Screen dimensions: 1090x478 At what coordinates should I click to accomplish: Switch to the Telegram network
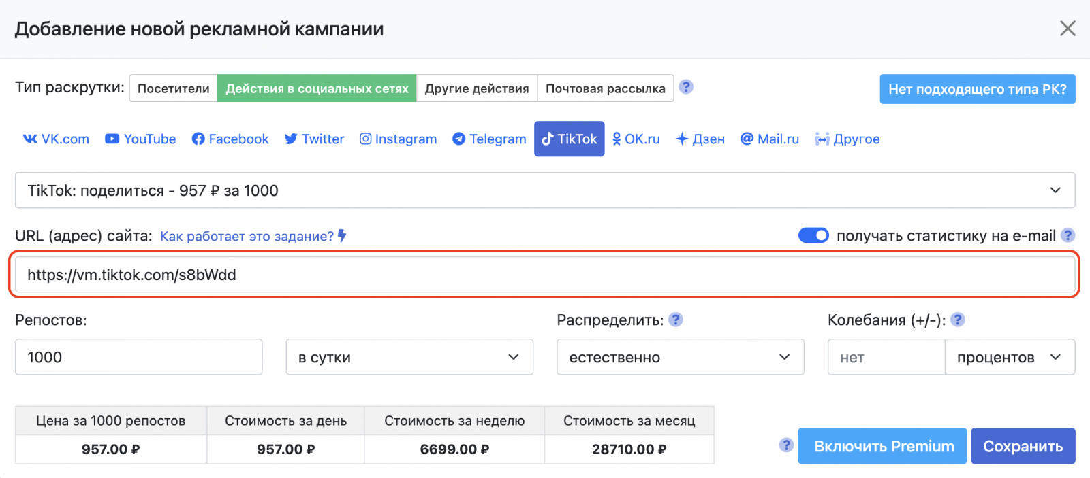(x=489, y=139)
